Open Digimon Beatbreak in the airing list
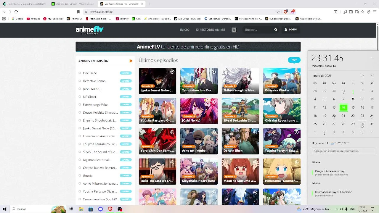The width and height of the screenshot is (379, 213). [96, 160]
